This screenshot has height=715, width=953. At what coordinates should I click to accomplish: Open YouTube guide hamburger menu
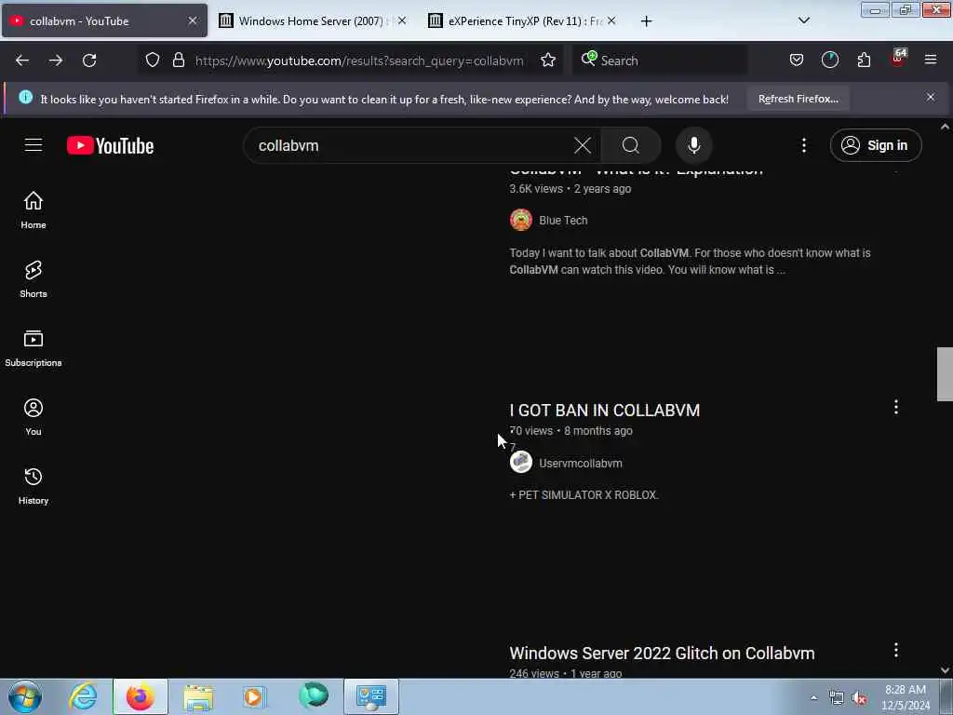click(x=34, y=145)
